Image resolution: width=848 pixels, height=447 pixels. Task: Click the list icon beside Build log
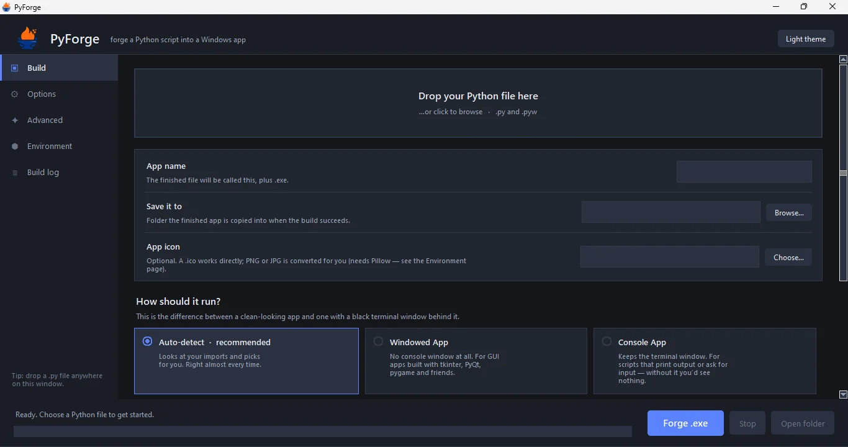(15, 173)
